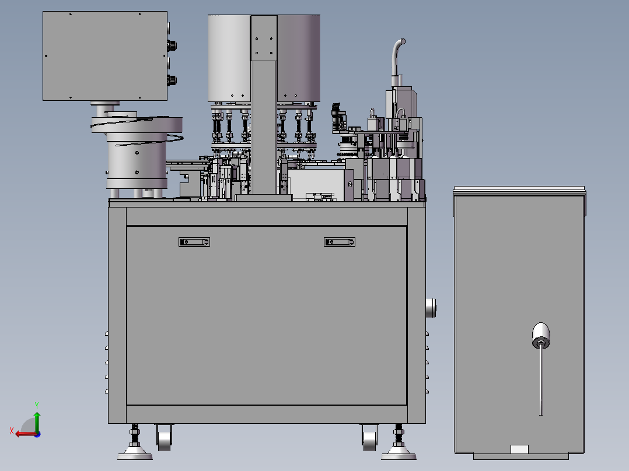Select the right door latch handle
629x471 pixels.
click(x=340, y=242)
